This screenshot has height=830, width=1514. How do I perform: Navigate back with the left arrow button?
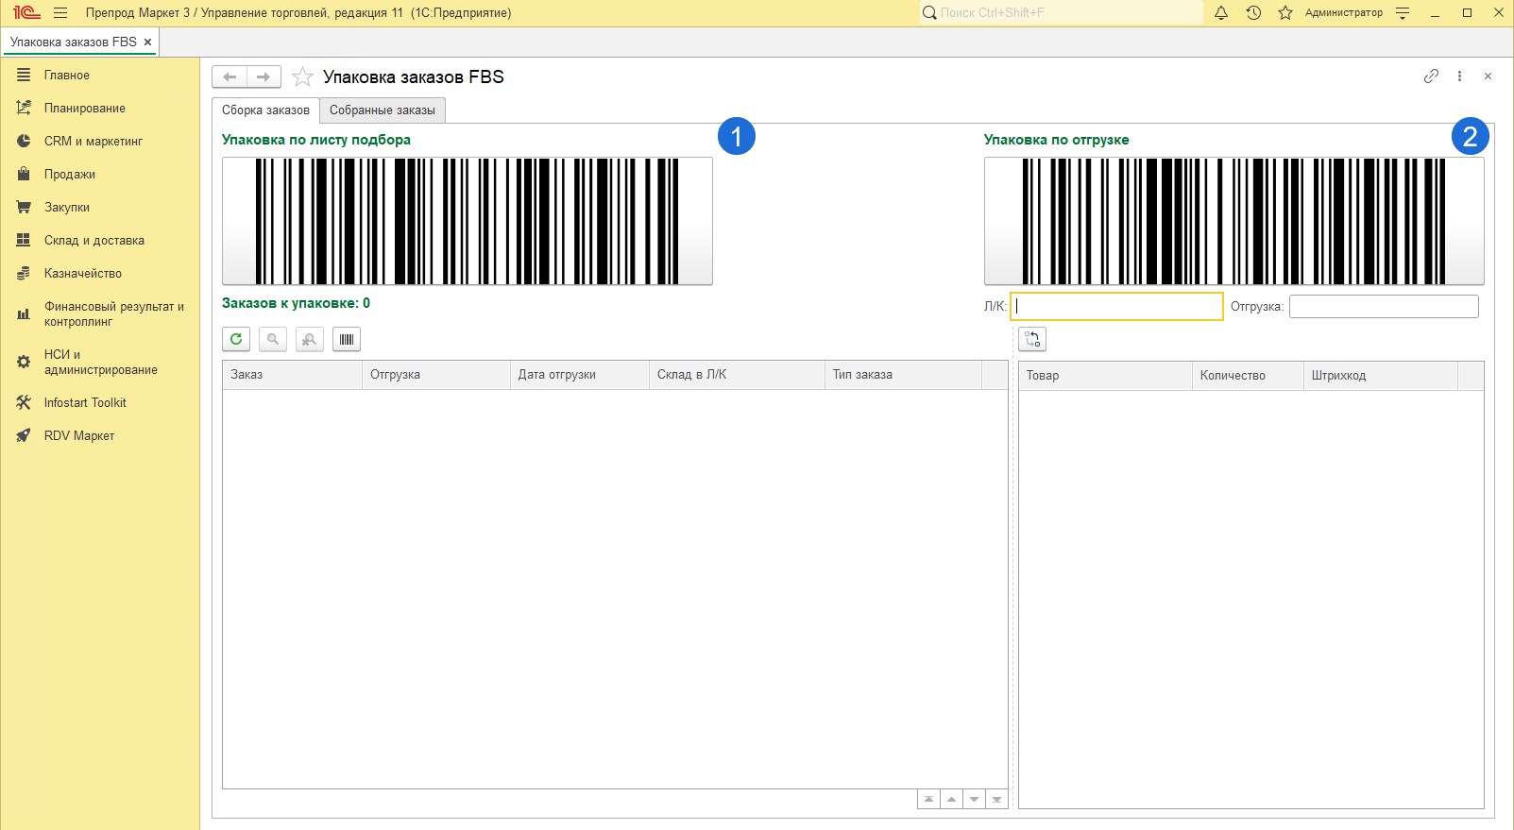coord(230,77)
